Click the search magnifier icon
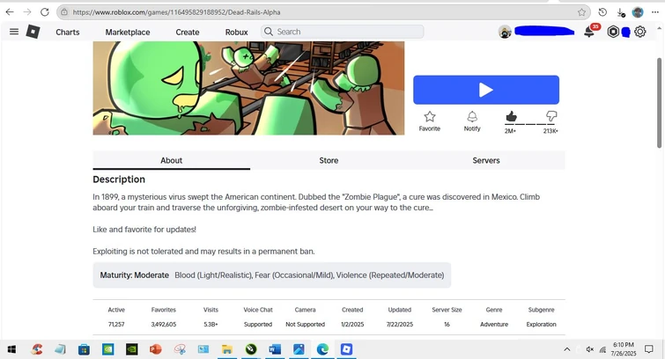The height and width of the screenshot is (359, 665). coord(269,32)
